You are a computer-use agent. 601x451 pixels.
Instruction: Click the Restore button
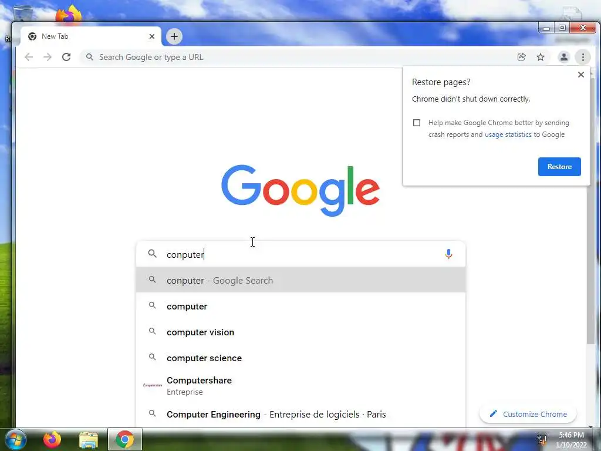559,167
